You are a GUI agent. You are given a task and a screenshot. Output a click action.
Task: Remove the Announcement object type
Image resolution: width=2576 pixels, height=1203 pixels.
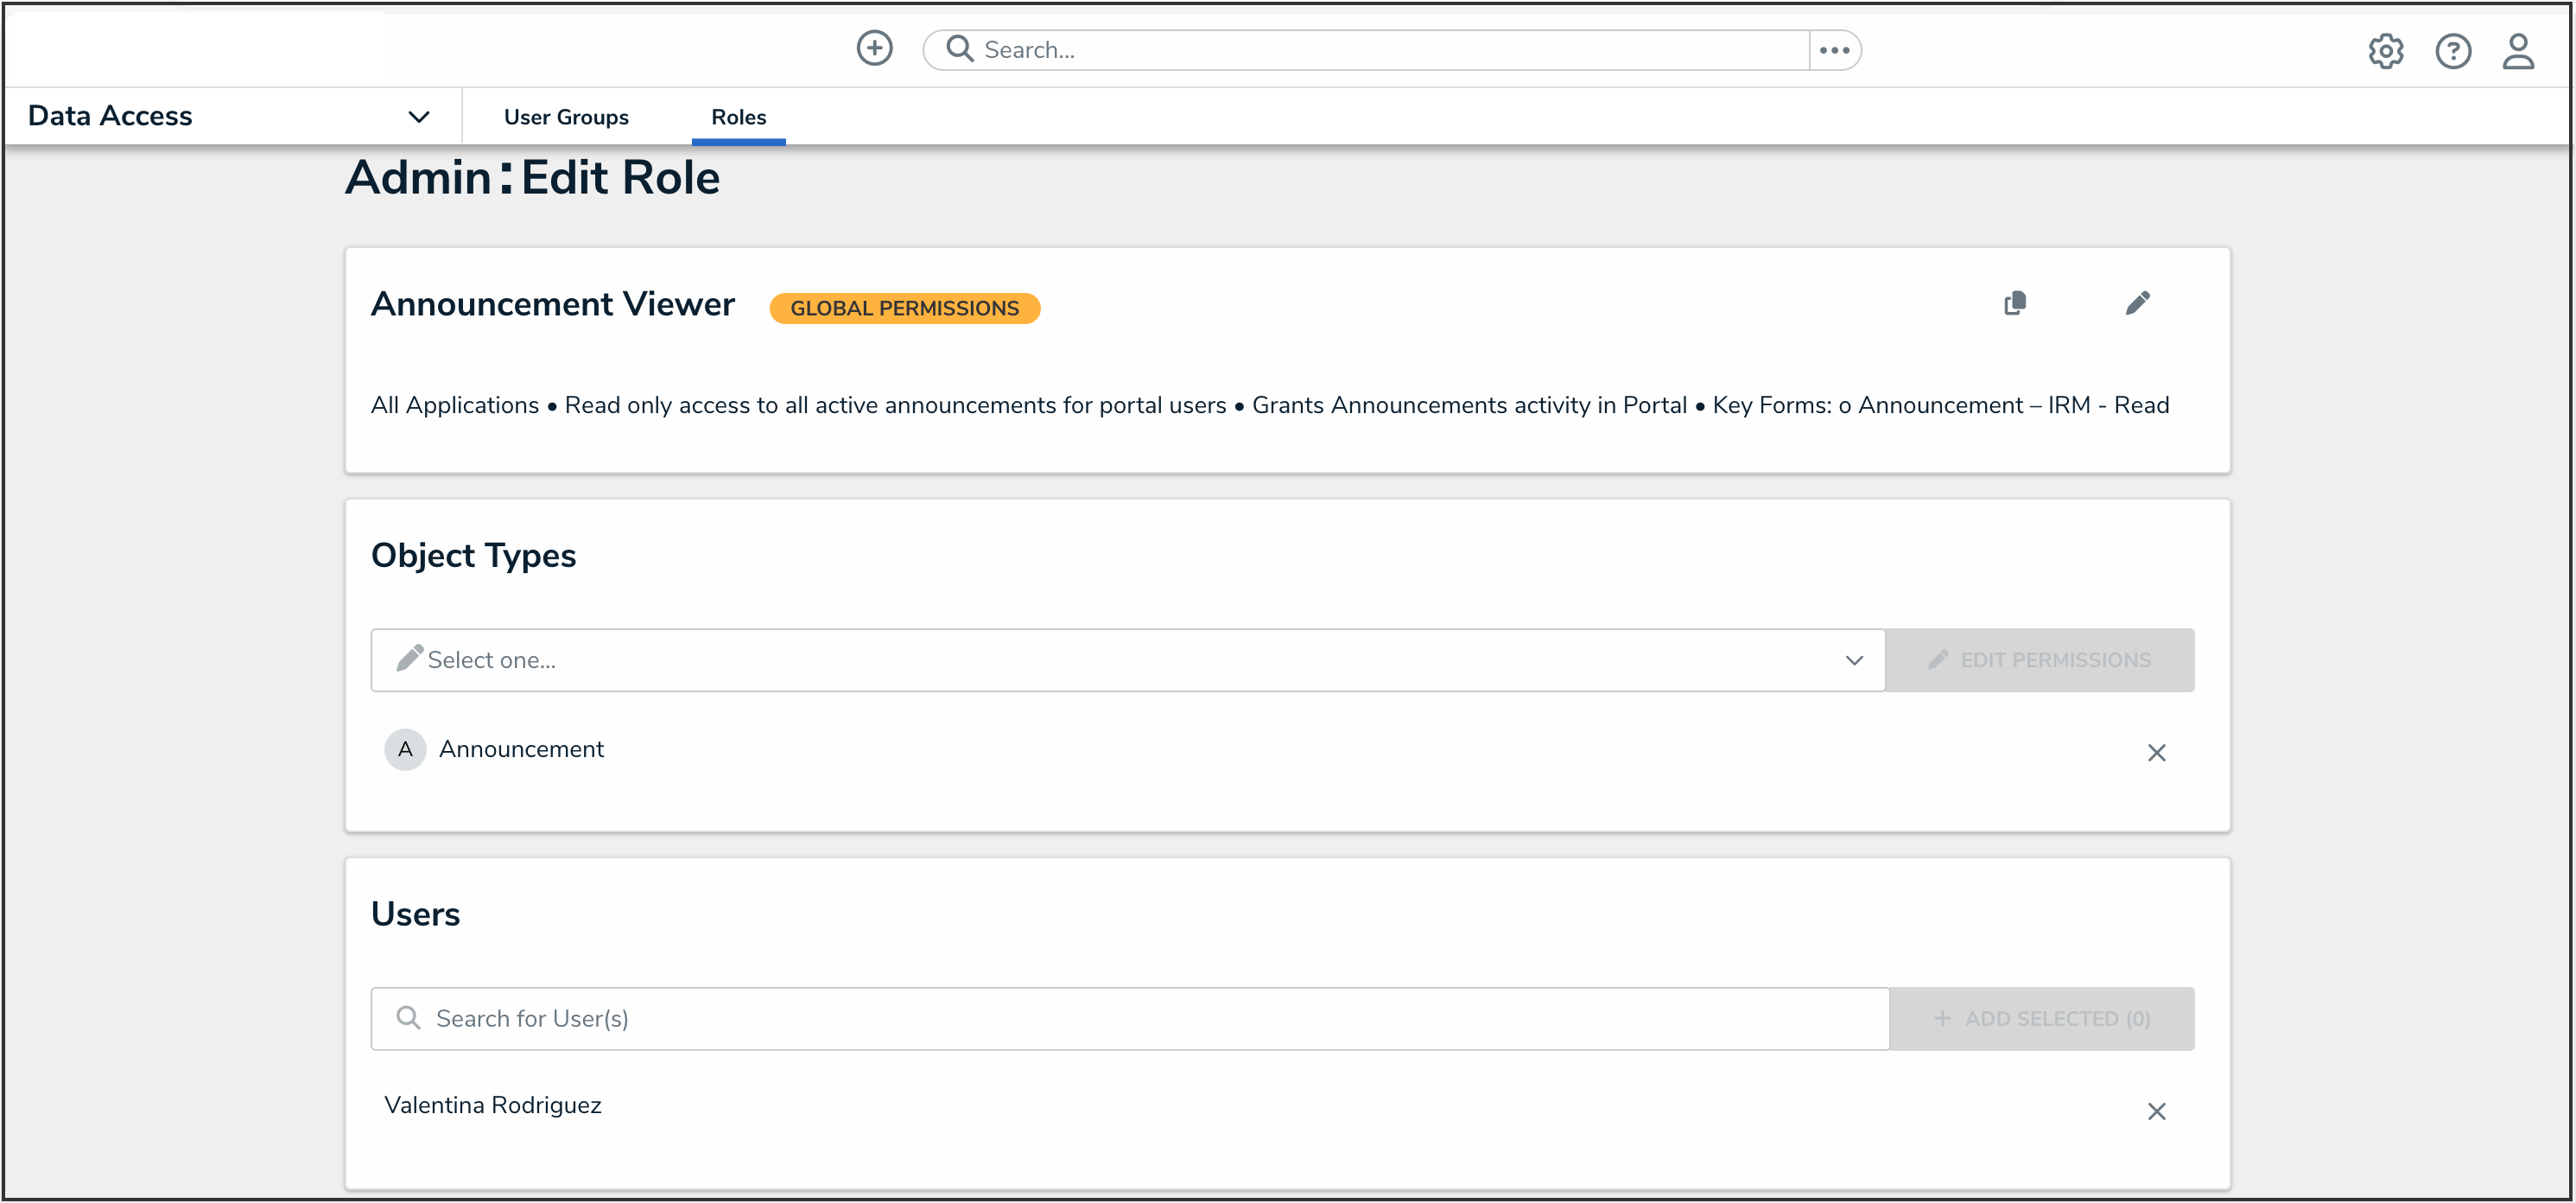point(2156,753)
